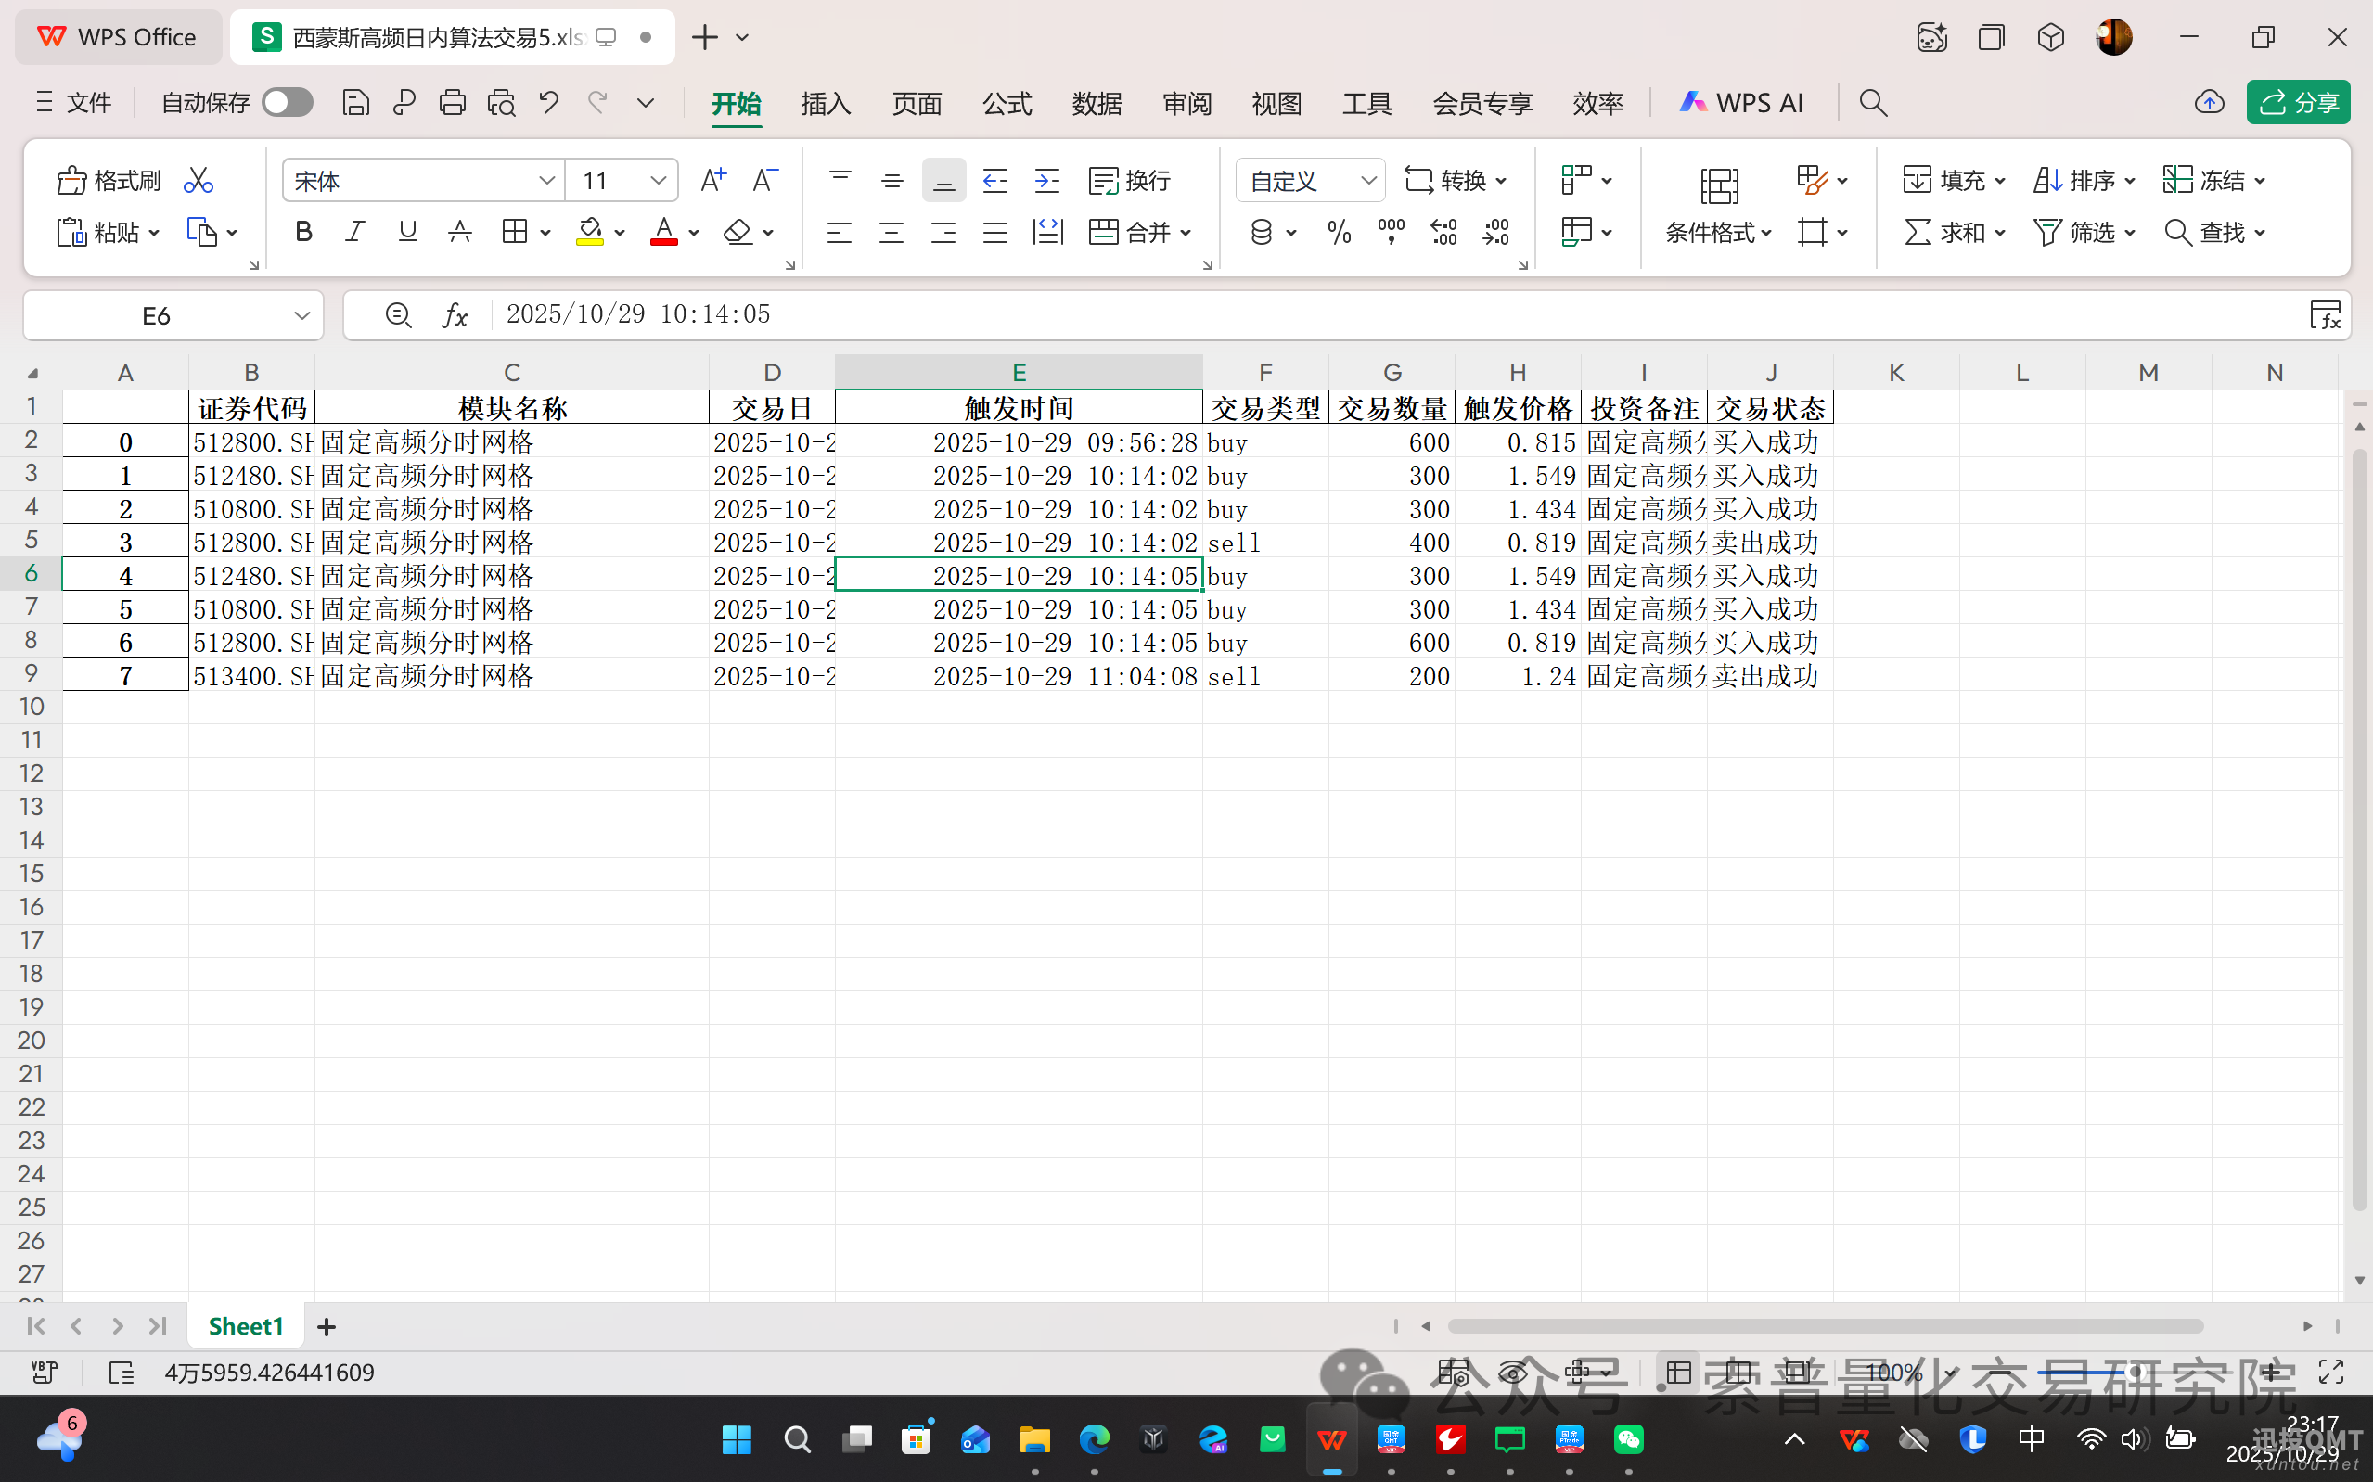
Task: Add a new worksheet with the plus button
Action: (327, 1325)
